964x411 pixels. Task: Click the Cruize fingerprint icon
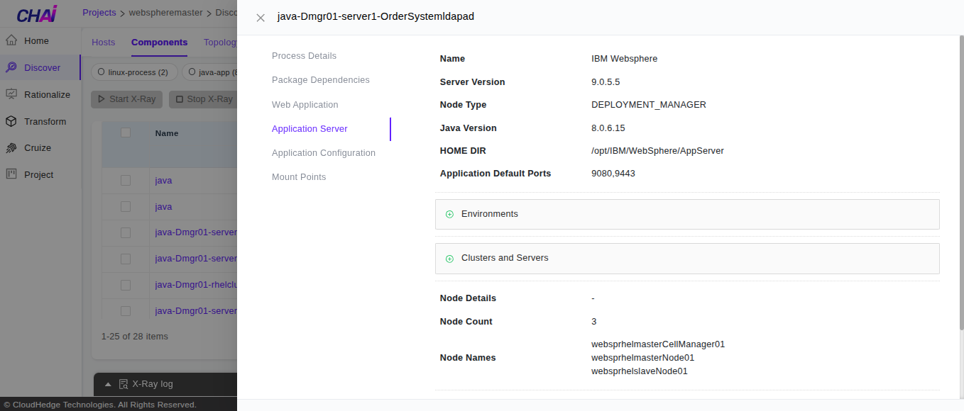coord(11,147)
